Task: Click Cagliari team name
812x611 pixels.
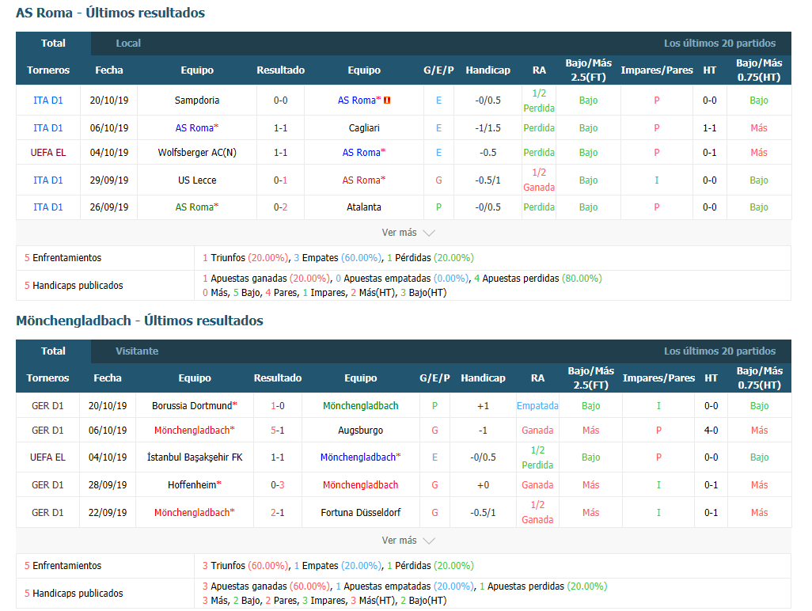Action: 364,128
